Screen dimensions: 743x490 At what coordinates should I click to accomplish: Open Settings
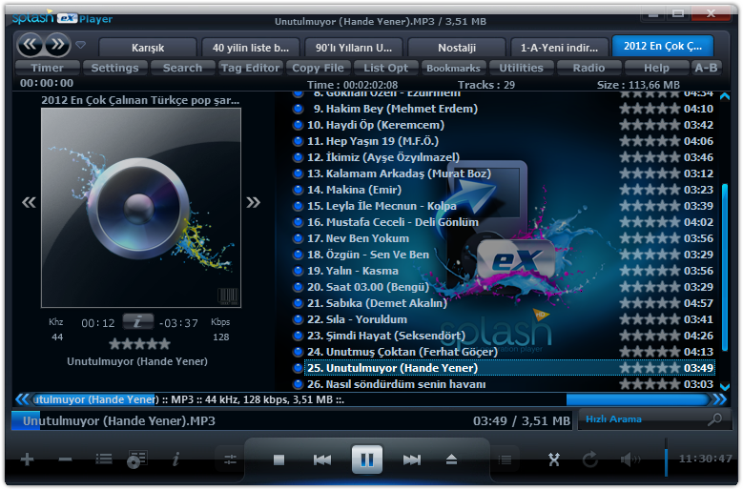[115, 68]
